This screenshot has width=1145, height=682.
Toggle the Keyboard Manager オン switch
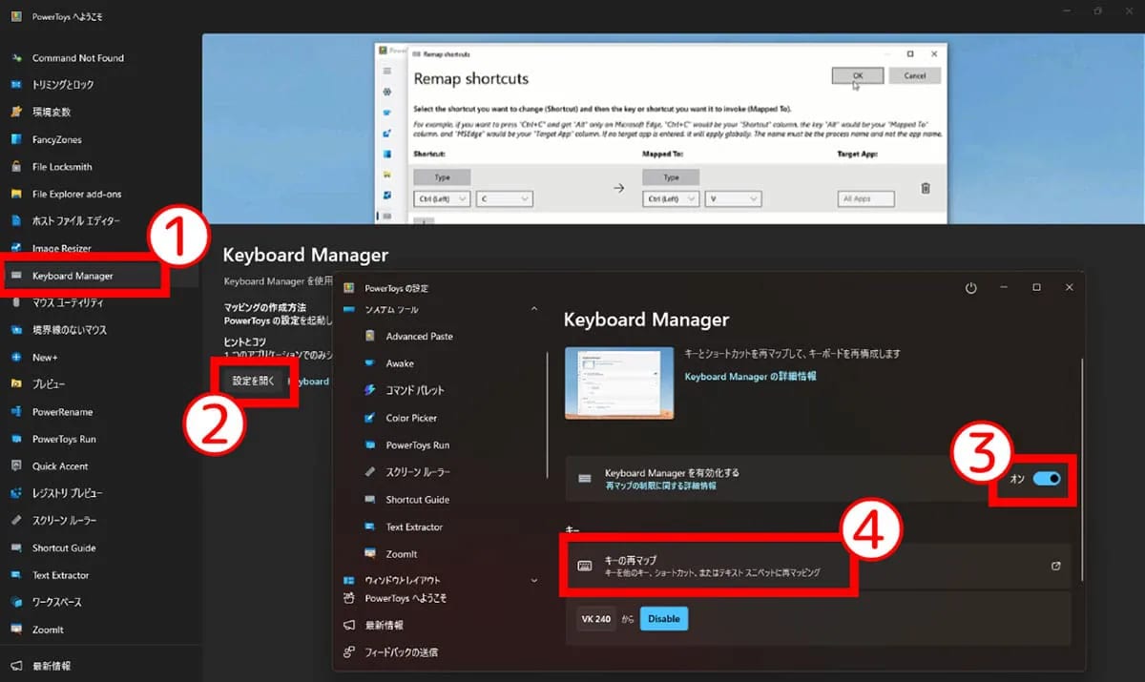pos(1047,479)
